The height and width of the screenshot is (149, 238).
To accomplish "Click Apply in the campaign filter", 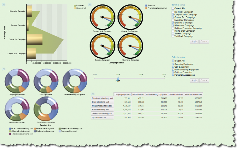I will 194,41.
